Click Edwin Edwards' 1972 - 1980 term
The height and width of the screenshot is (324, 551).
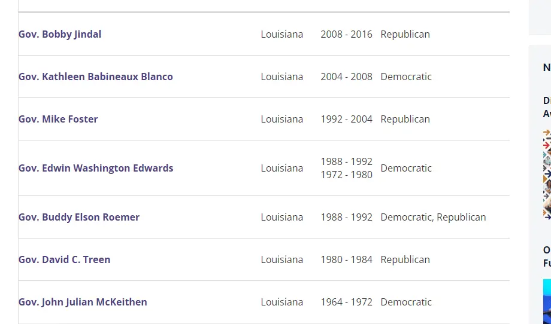pyautogui.click(x=346, y=175)
